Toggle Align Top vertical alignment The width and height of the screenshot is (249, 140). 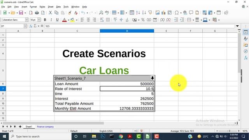115,20
